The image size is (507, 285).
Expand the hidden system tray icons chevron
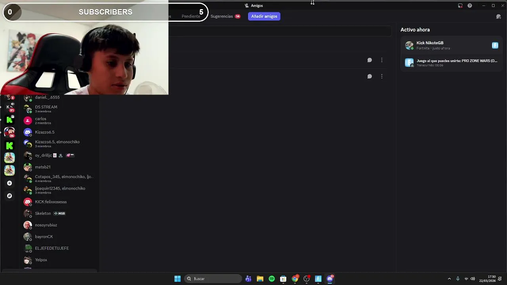click(449, 279)
